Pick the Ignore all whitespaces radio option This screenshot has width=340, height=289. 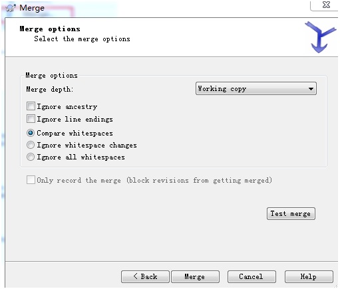click(31, 157)
